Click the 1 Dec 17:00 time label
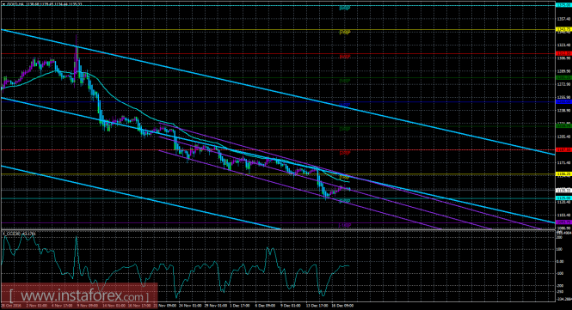This screenshot has width=572, height=310. pos(240,306)
